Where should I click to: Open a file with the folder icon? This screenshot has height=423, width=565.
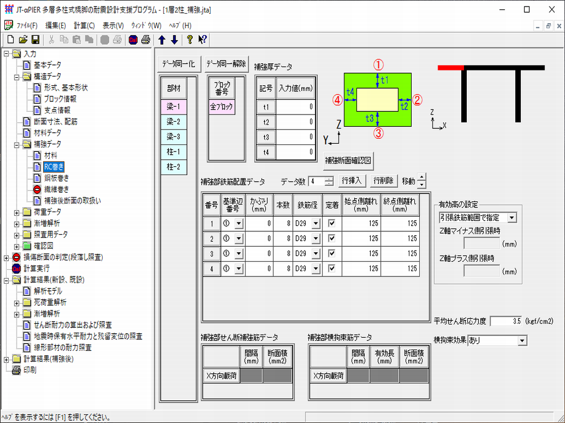pos(23,40)
